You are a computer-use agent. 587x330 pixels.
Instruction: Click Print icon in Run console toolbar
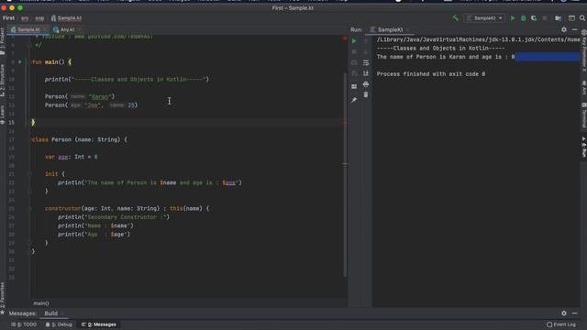coord(366,84)
